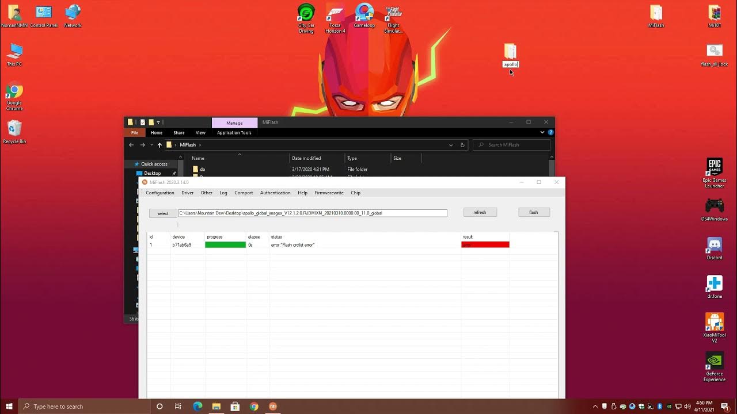Open the File tab in File Explorer

134,132
